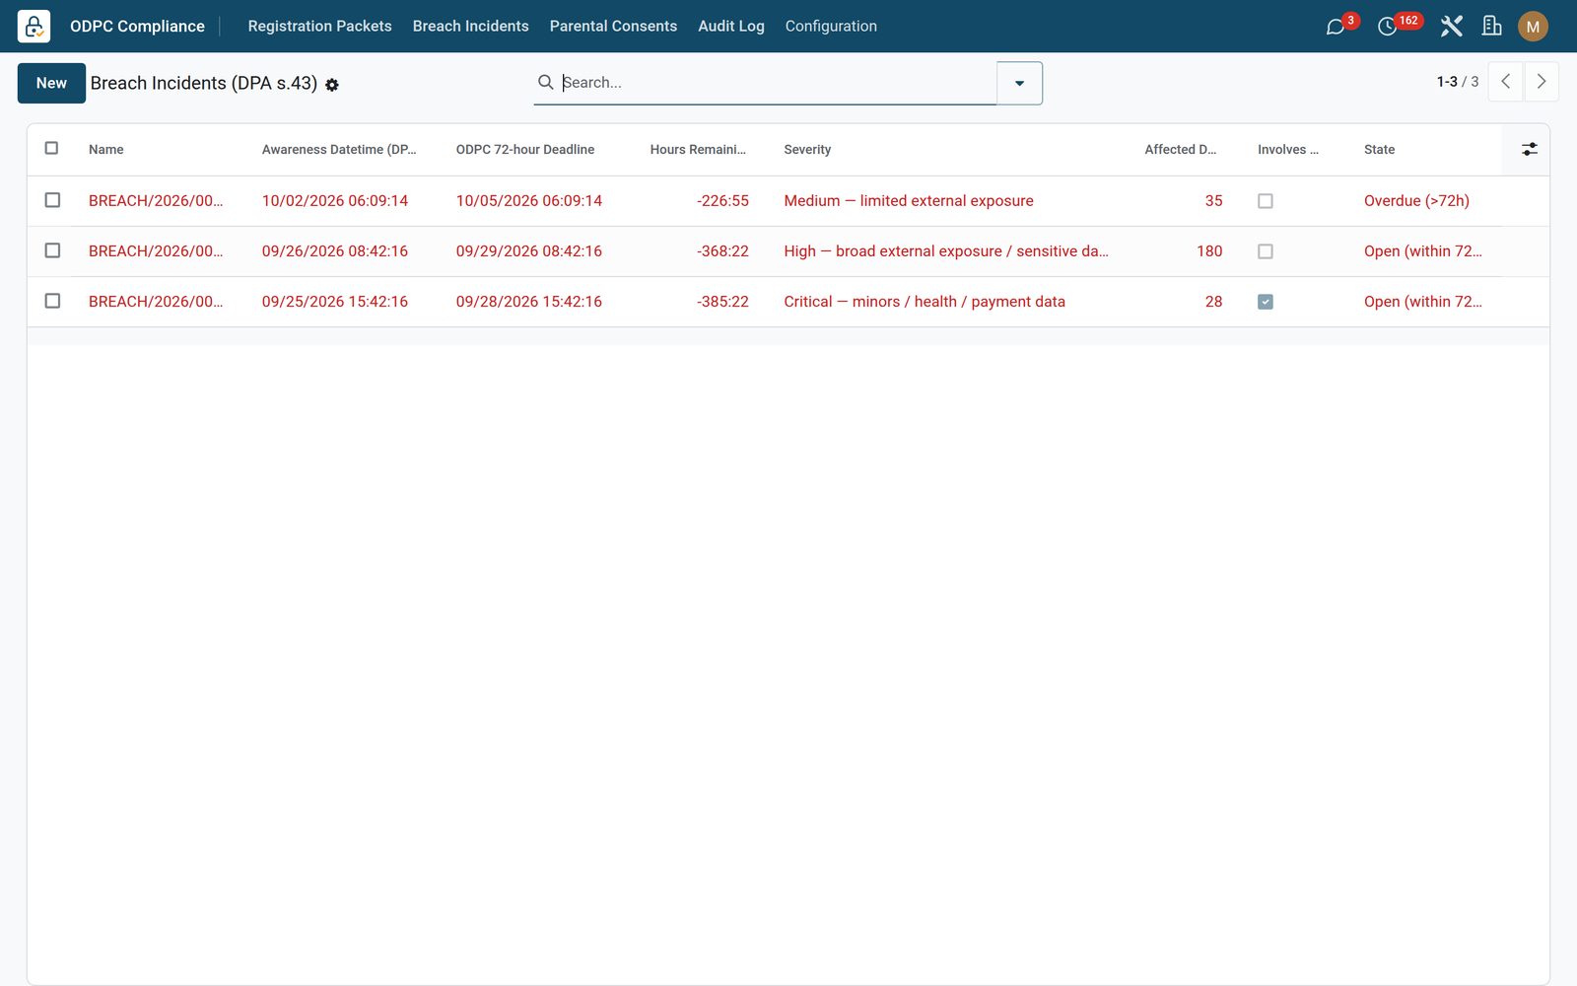This screenshot has width=1577, height=986.
Task: Sort by the Name column header
Action: pyautogui.click(x=106, y=150)
